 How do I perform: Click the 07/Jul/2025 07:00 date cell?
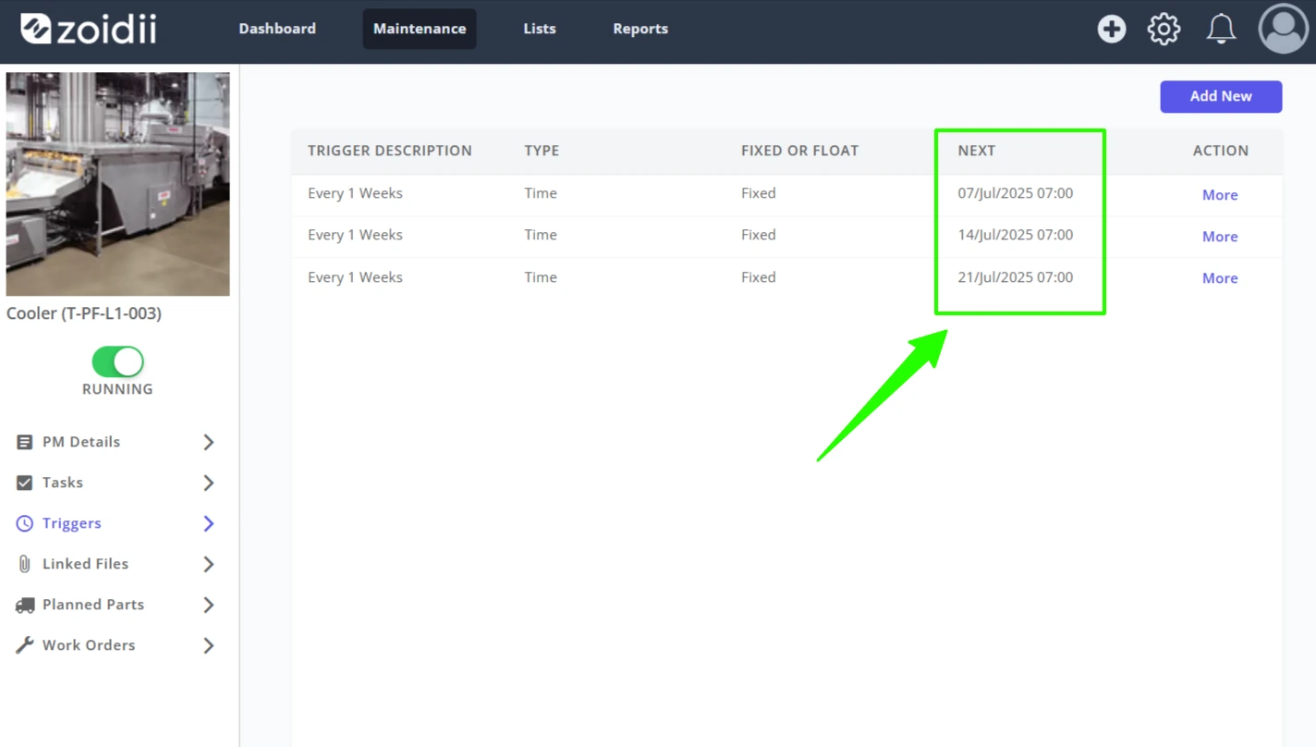[1016, 193]
